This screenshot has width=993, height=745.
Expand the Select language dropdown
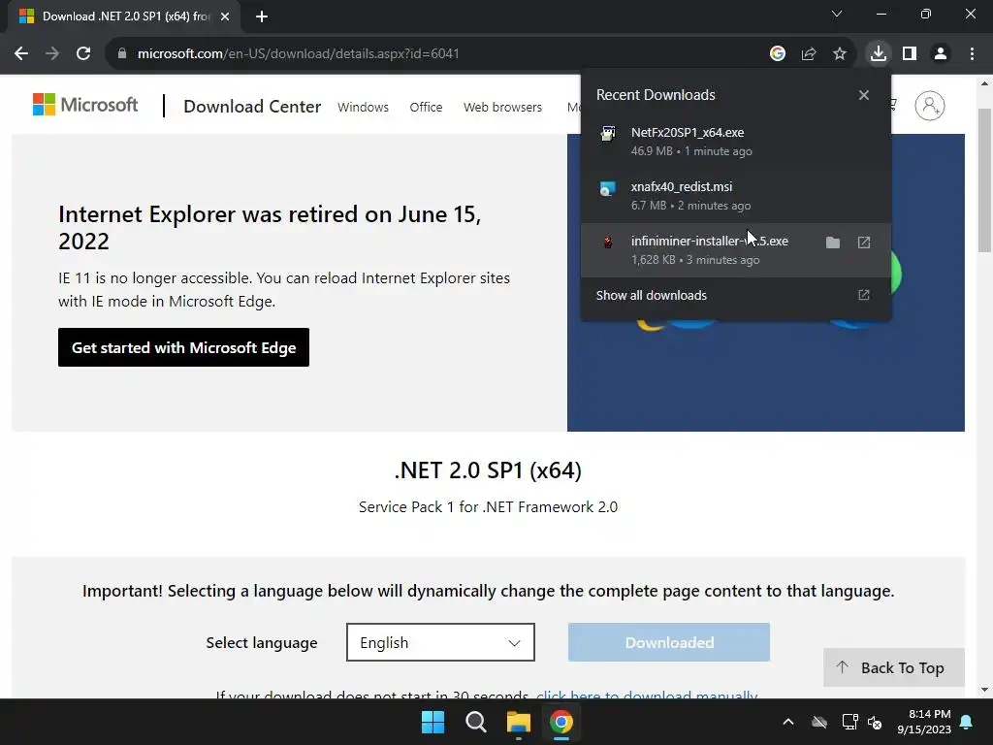(x=440, y=642)
